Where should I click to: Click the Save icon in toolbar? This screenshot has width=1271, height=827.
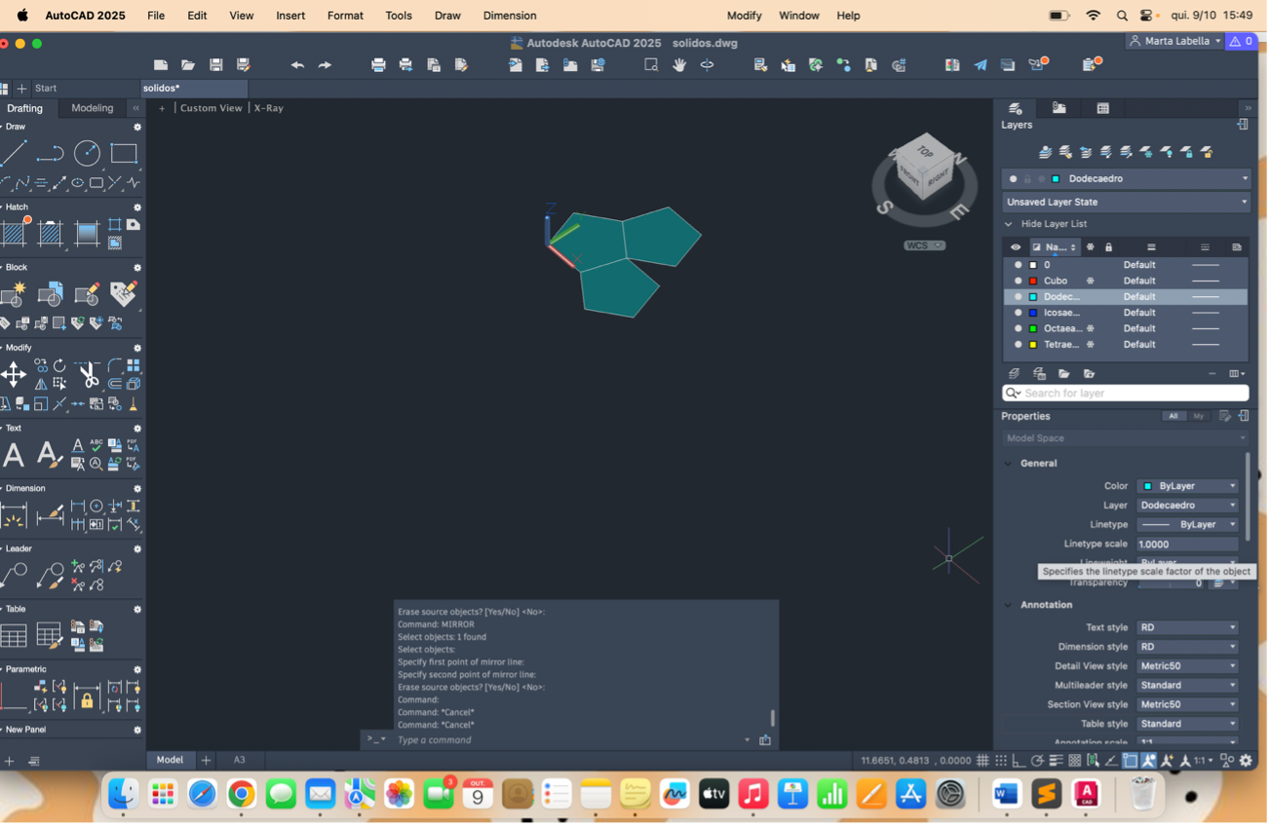click(216, 65)
